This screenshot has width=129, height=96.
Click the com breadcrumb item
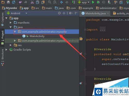71,8
